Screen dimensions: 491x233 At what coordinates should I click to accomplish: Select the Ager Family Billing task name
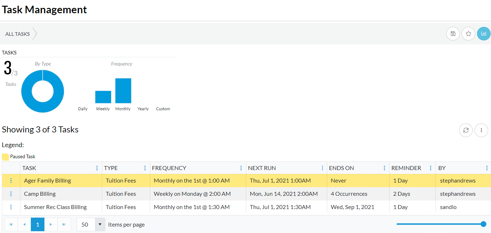pos(47,181)
